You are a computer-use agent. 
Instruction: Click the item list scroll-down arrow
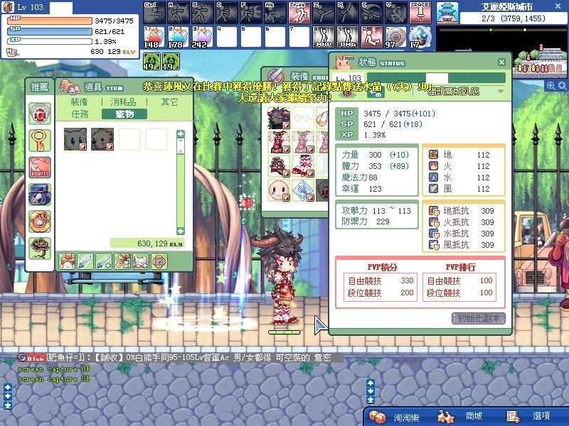181,231
